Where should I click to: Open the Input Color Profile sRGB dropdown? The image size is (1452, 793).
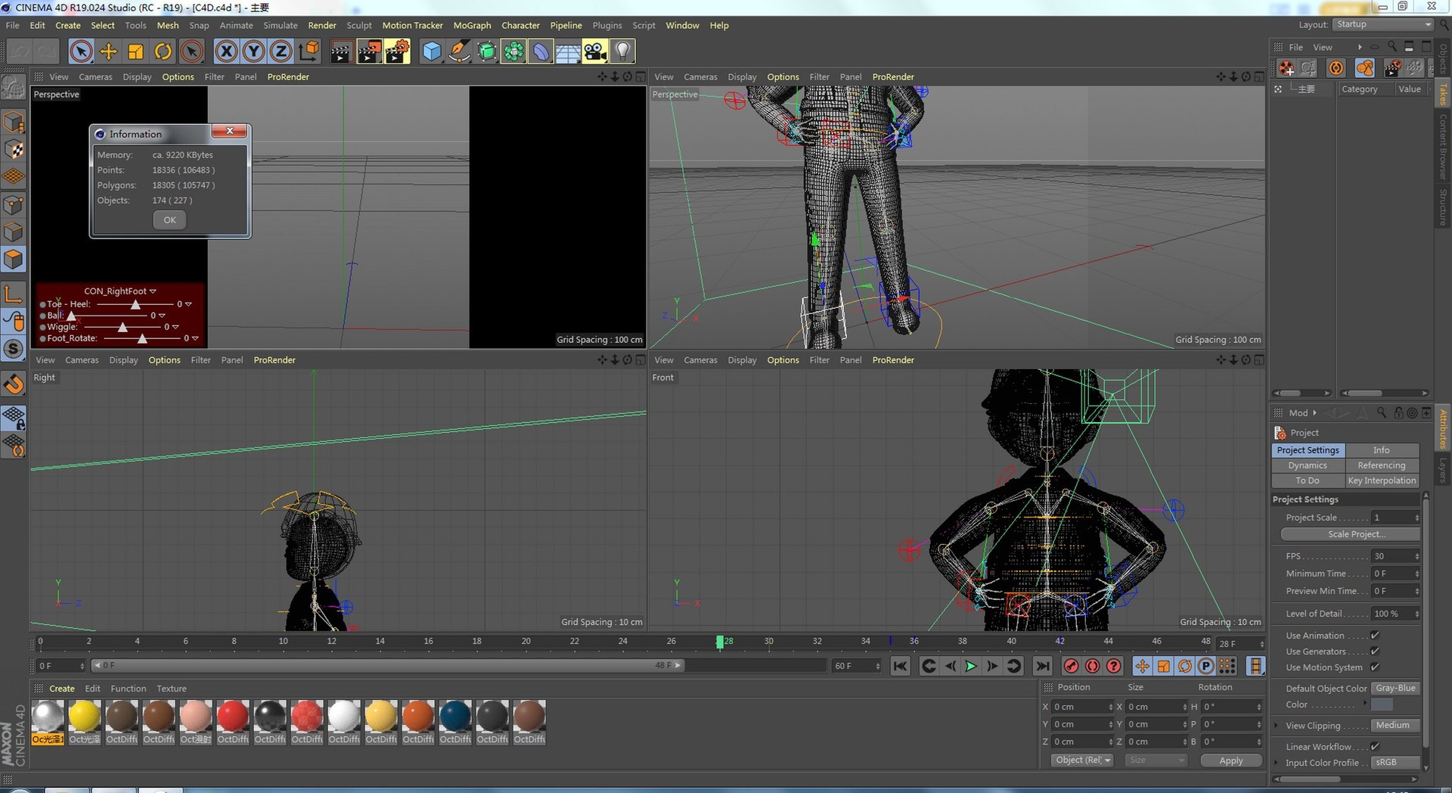click(1395, 763)
